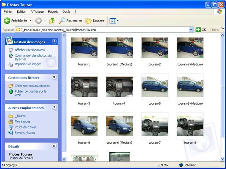Click the Imprimer les images link
This screenshot has width=226, height=169.
[x=28, y=64]
